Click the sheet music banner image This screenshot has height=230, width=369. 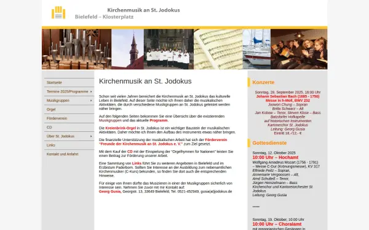coord(218,49)
